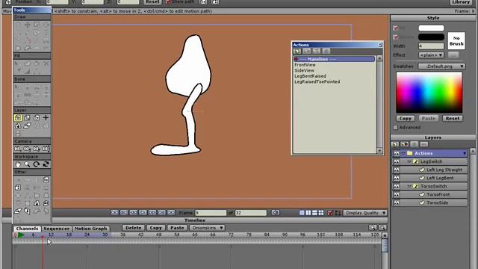Select the Track Camera tool
478x269 pixels.
coord(18,149)
